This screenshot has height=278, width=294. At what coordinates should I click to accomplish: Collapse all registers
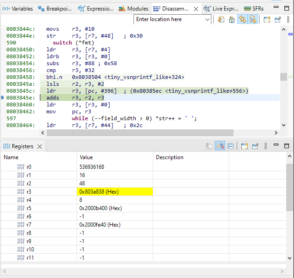(231, 146)
